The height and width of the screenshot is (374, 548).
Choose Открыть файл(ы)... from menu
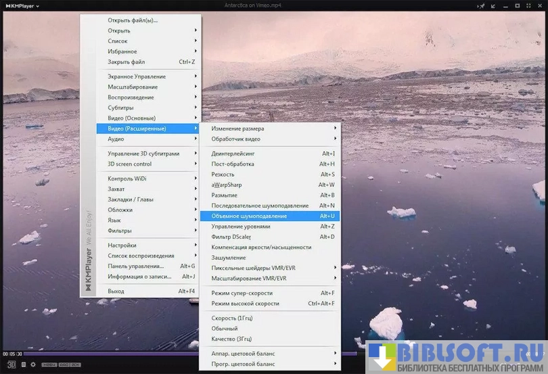pyautogui.click(x=133, y=20)
